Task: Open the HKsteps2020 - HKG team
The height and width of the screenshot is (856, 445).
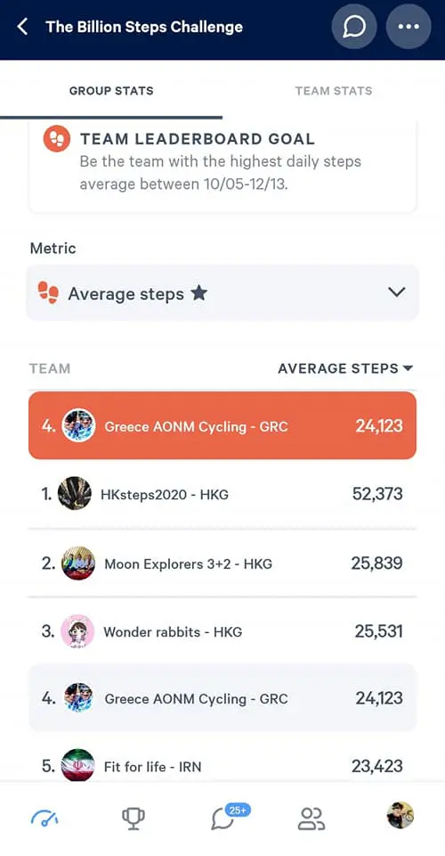Action: (x=222, y=494)
